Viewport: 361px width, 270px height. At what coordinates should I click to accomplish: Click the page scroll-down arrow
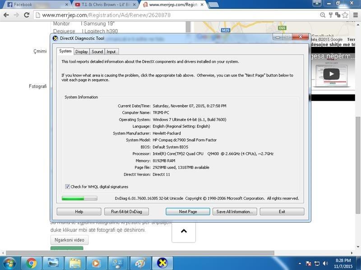point(358,247)
